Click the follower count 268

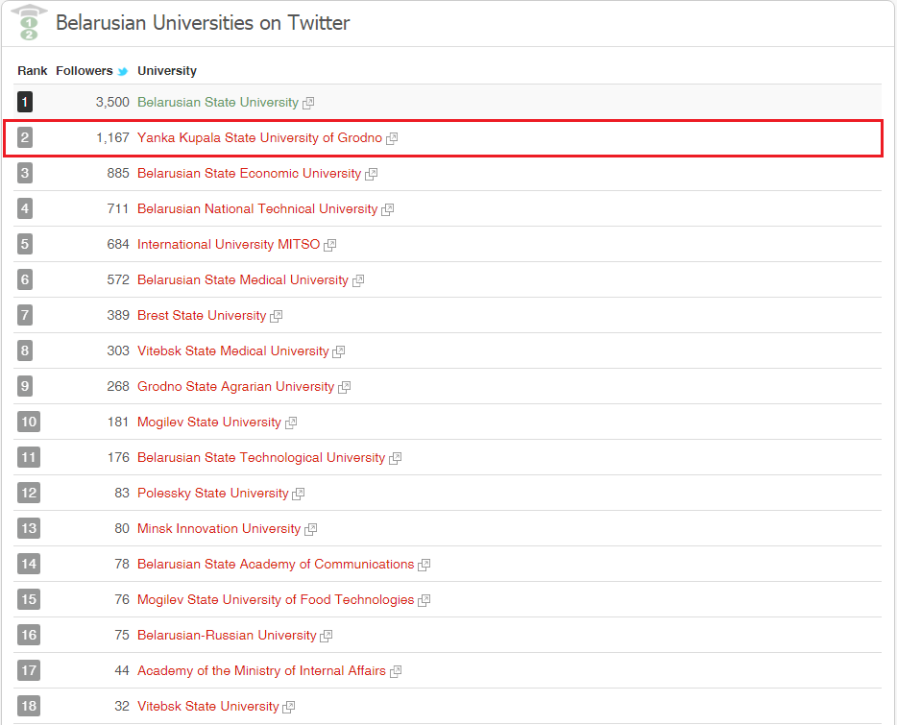(118, 386)
